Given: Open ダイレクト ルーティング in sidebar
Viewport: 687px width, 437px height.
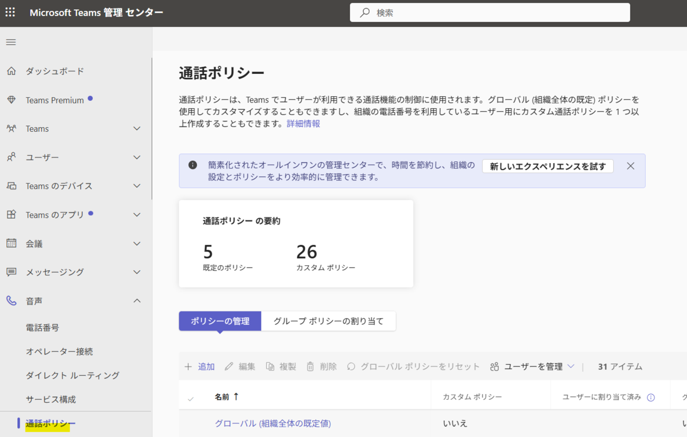Looking at the screenshot, I should (73, 375).
